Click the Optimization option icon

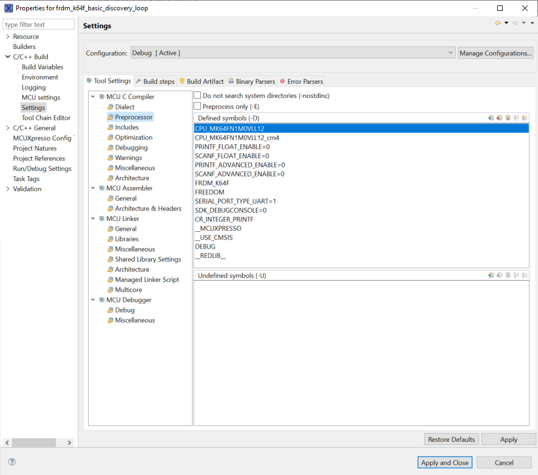point(111,137)
